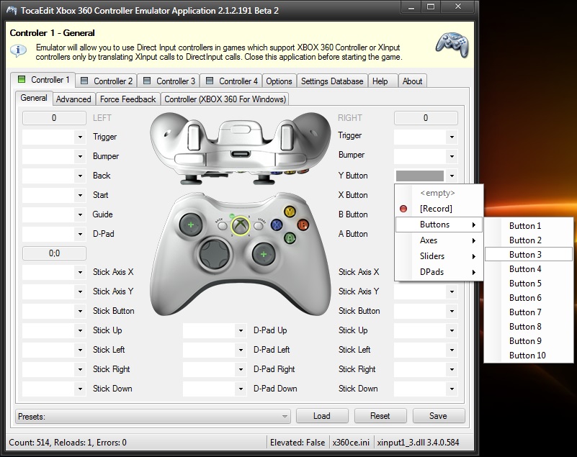Open the Sliders submenu

(x=439, y=256)
